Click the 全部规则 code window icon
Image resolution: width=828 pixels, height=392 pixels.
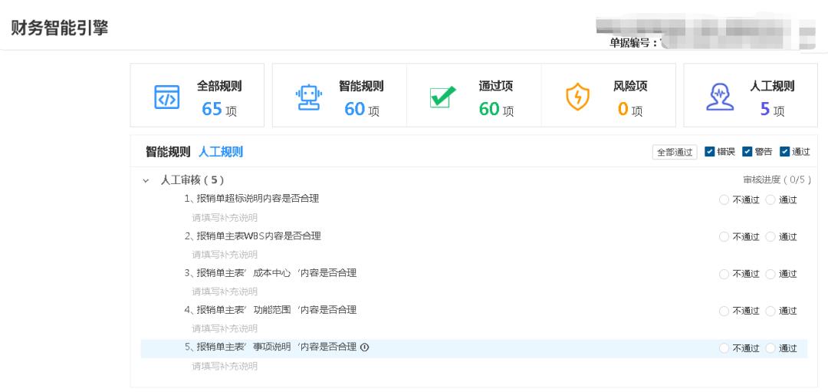pyautogui.click(x=167, y=97)
